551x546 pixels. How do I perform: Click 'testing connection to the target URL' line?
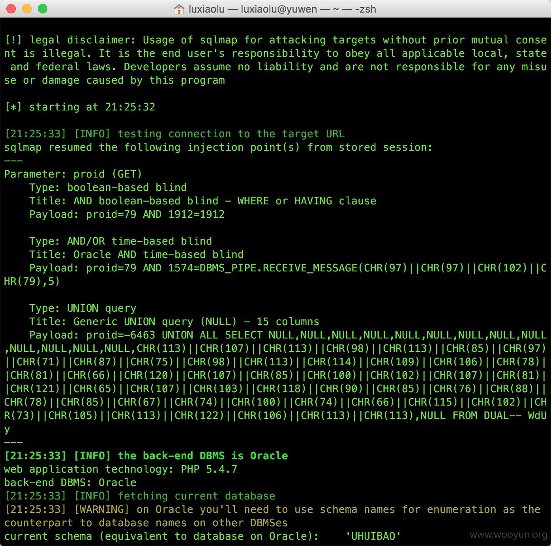[174, 134]
